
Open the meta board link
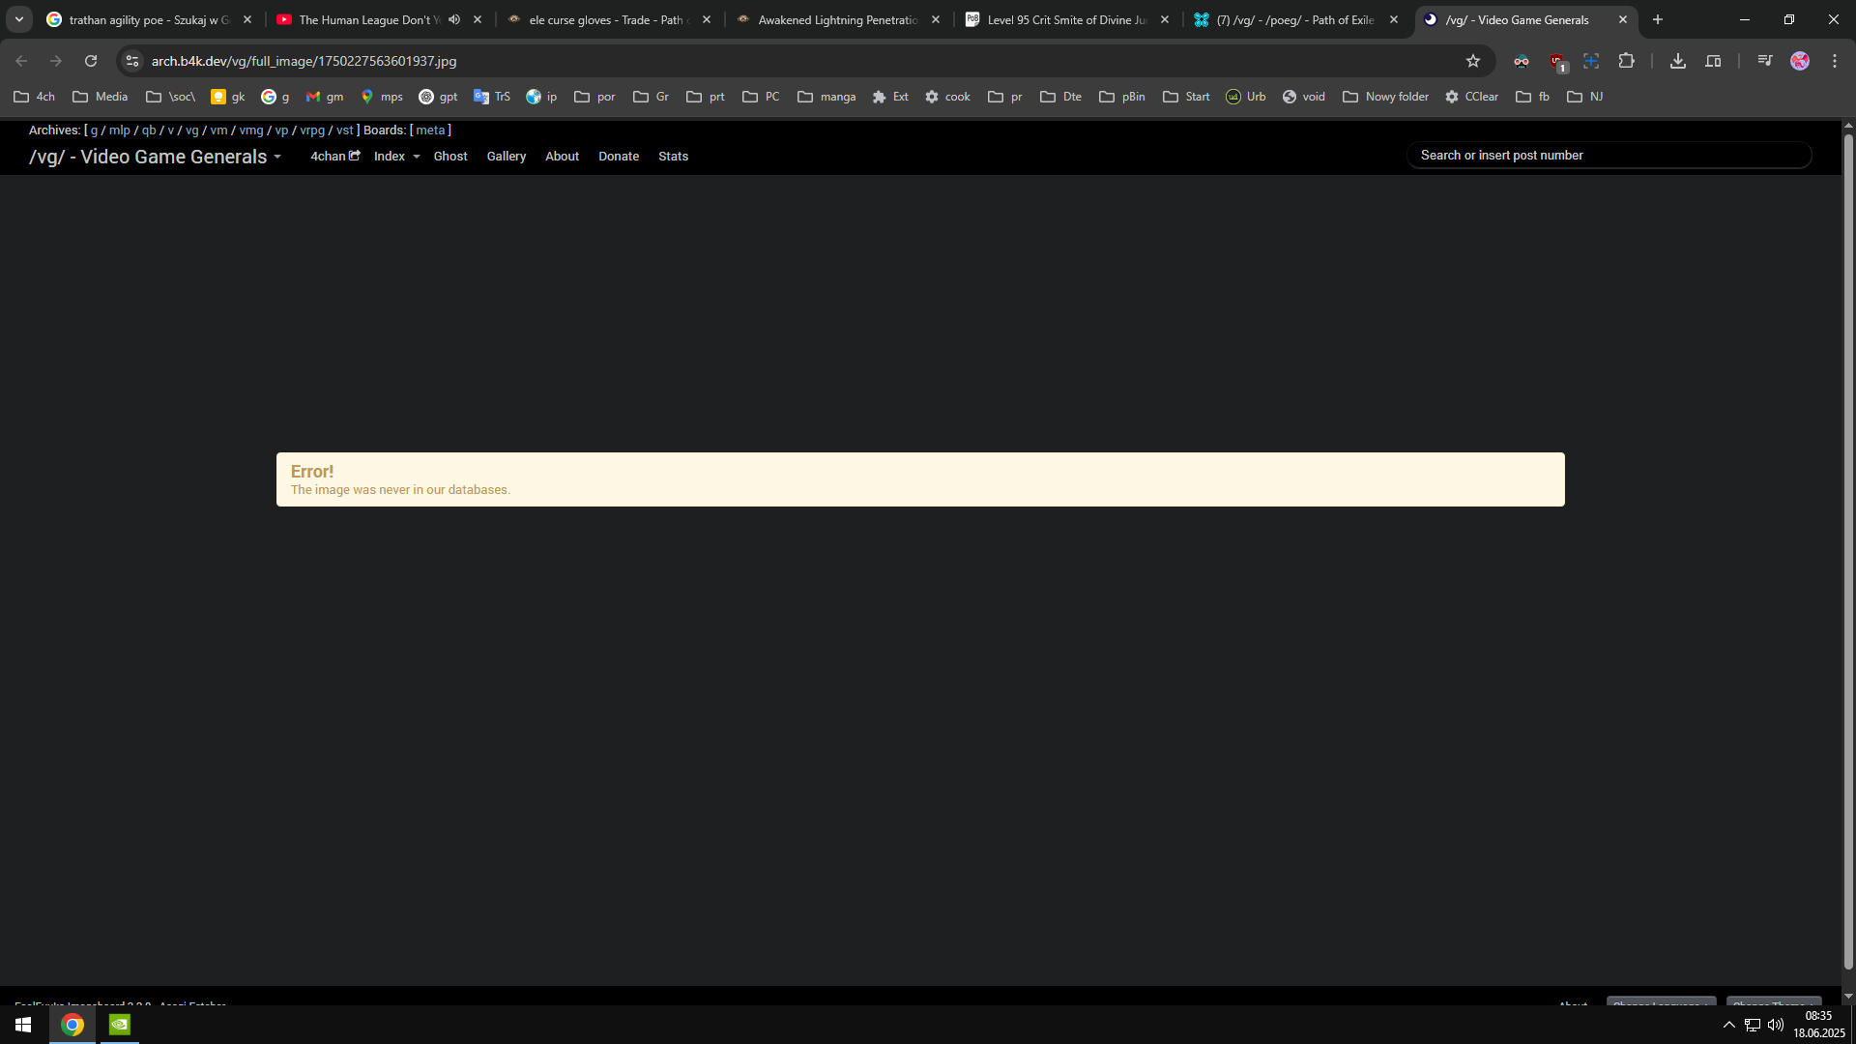(x=431, y=130)
